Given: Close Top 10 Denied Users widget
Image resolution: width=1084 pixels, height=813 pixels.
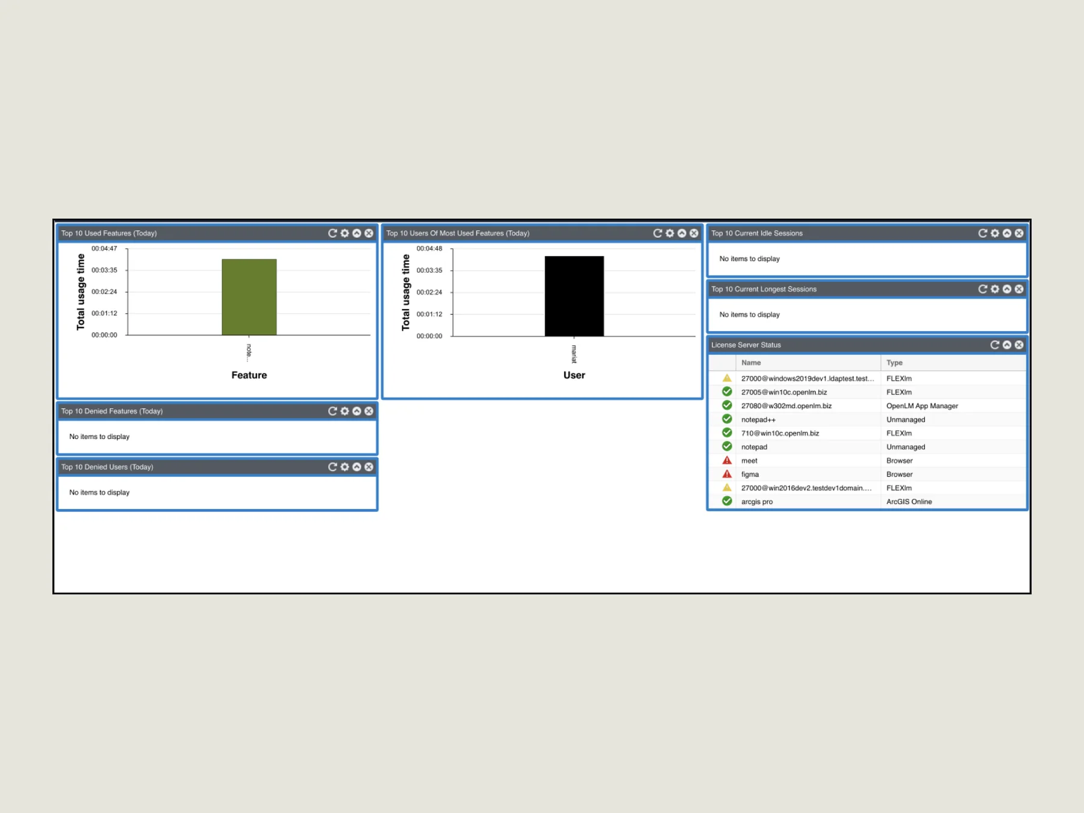Looking at the screenshot, I should tap(369, 467).
